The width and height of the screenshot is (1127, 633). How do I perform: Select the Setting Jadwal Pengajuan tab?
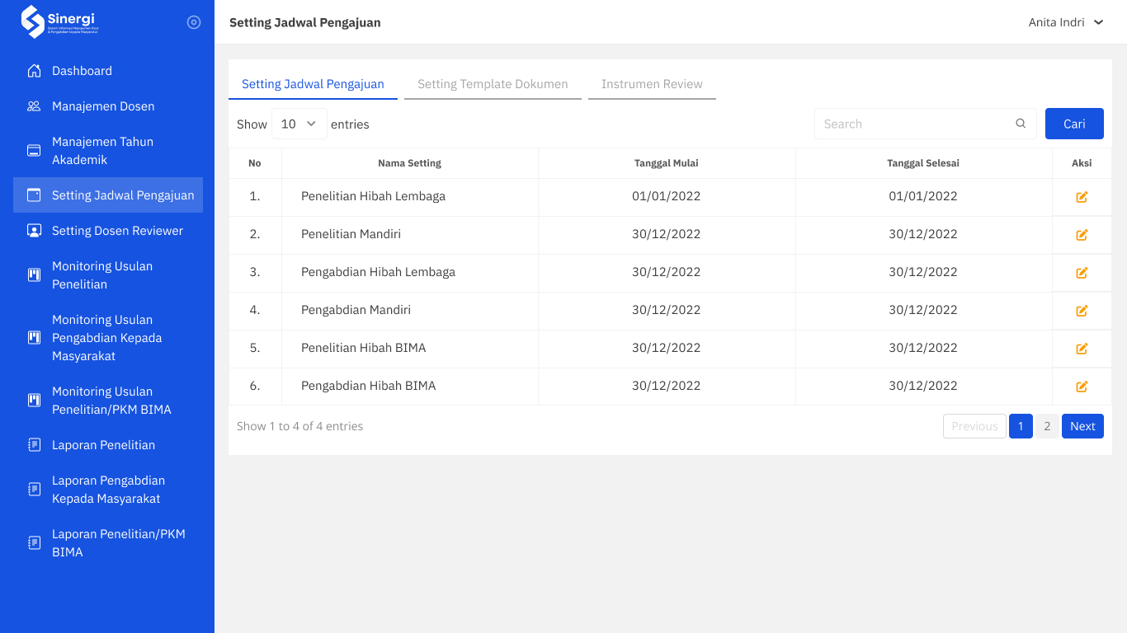313,84
